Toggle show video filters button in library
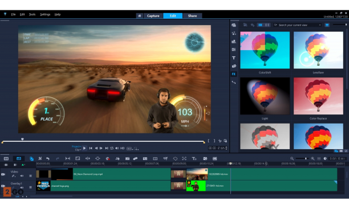Screen dimensions: 349x209 pyautogui.click(x=260, y=25)
